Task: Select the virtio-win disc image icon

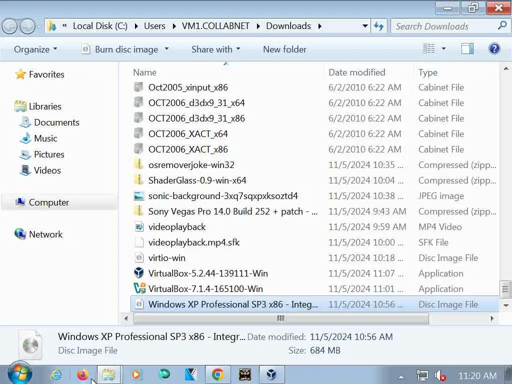Action: click(x=138, y=258)
